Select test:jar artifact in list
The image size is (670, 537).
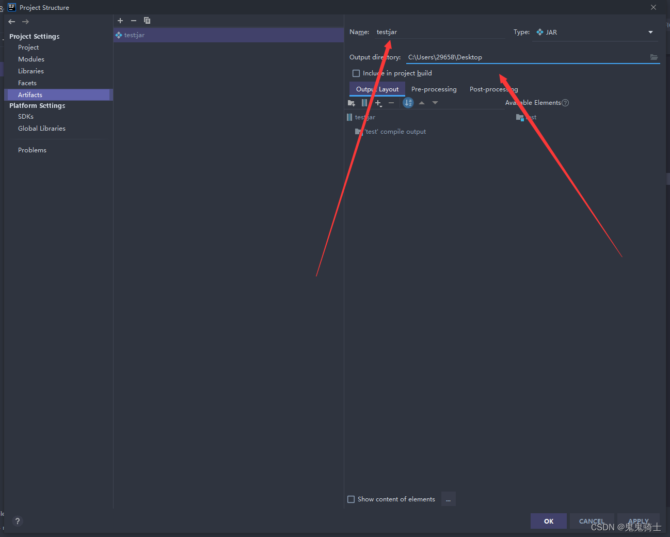tap(229, 35)
